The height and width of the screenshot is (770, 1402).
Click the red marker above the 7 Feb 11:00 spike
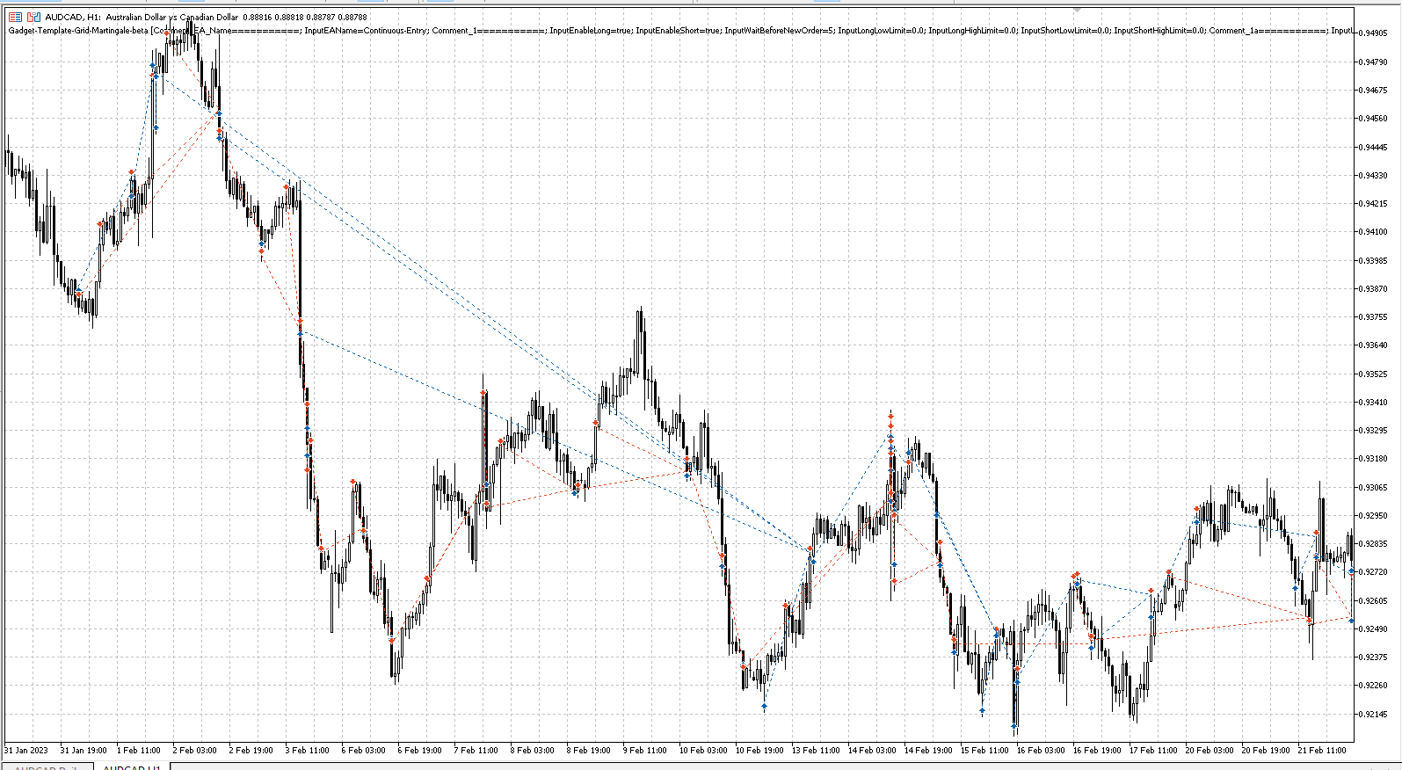click(x=483, y=392)
